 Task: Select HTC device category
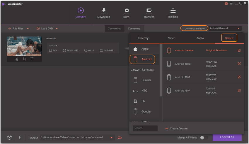click(x=144, y=91)
